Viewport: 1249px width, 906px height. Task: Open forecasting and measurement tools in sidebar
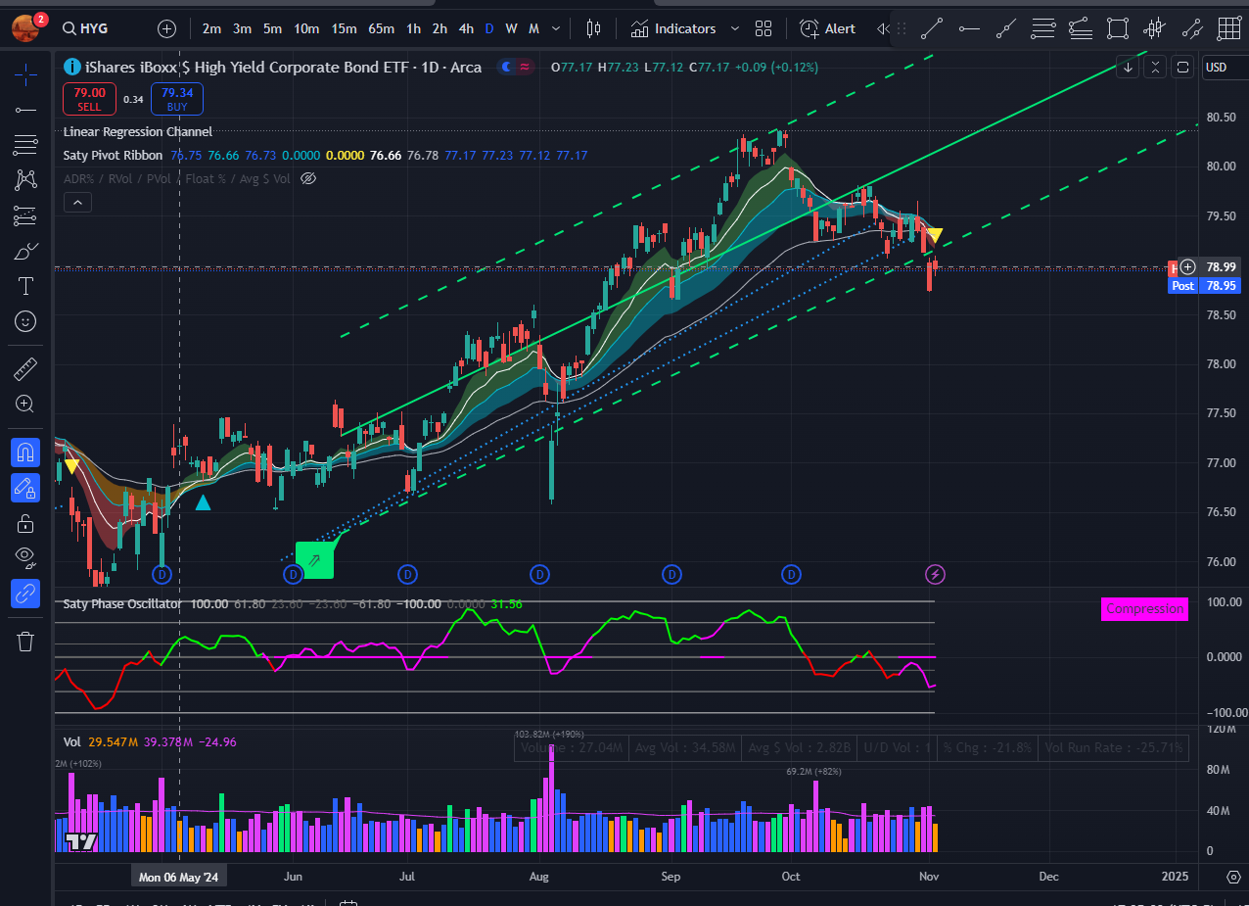25,215
